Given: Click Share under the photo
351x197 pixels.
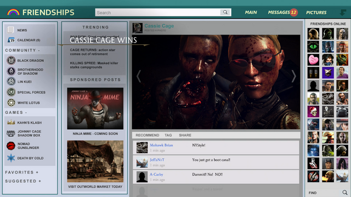Looking at the screenshot, I should pyautogui.click(x=185, y=135).
